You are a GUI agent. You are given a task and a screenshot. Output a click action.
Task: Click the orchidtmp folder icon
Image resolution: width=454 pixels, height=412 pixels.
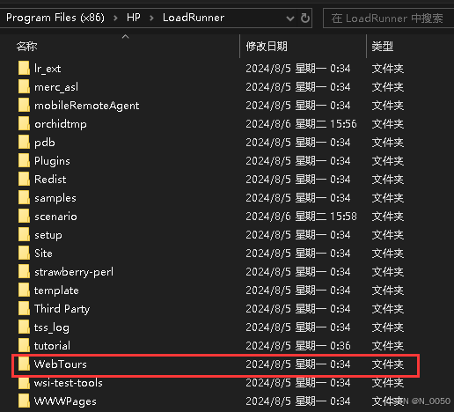coord(24,123)
